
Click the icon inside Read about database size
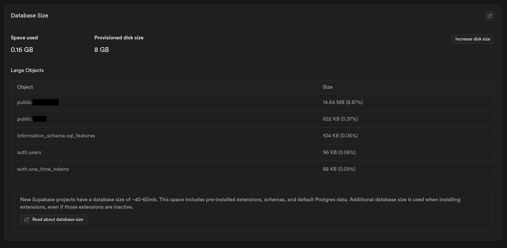pyautogui.click(x=27, y=219)
